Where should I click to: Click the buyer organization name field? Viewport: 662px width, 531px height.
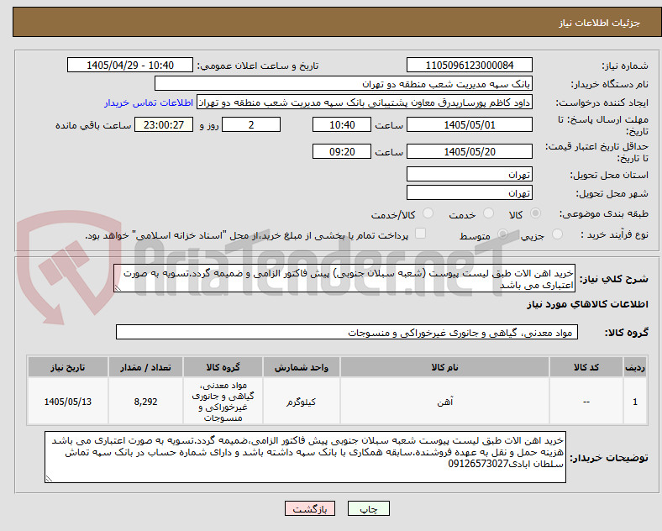[x=344, y=83]
